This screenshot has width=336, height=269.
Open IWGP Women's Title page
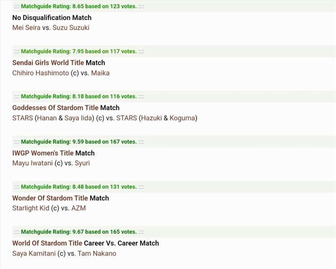tap(43, 153)
